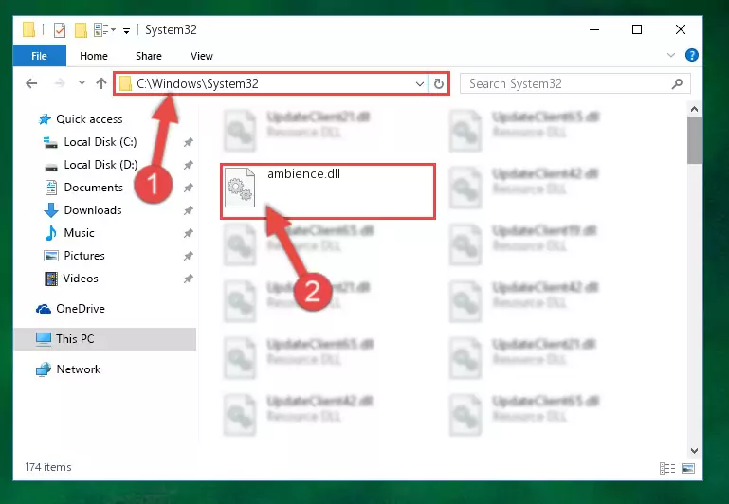Click the pin icon next to Downloads

click(x=189, y=210)
